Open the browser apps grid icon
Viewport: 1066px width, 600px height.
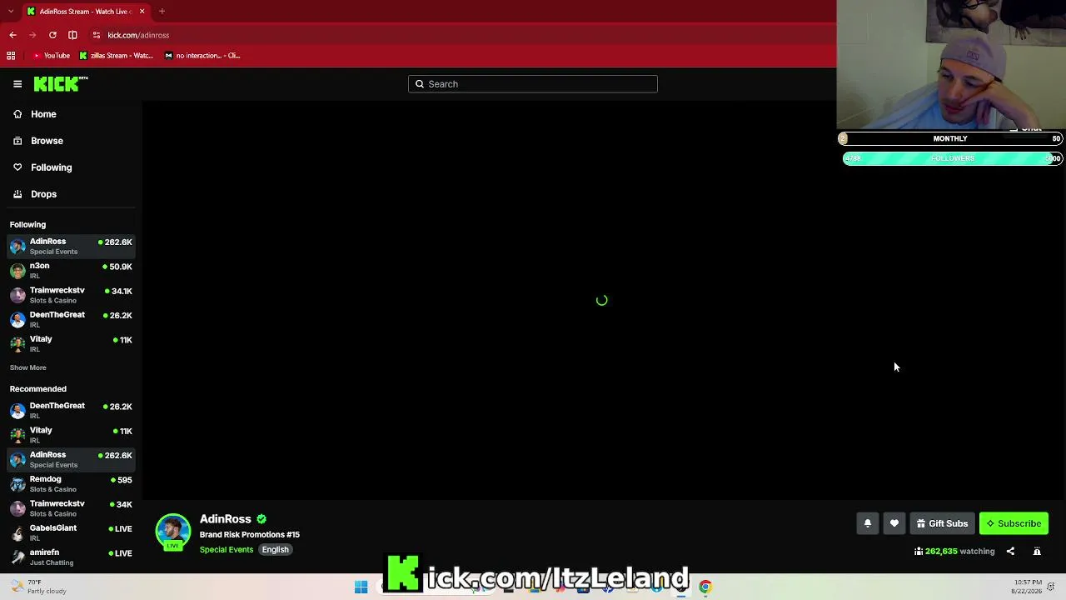tap(11, 56)
